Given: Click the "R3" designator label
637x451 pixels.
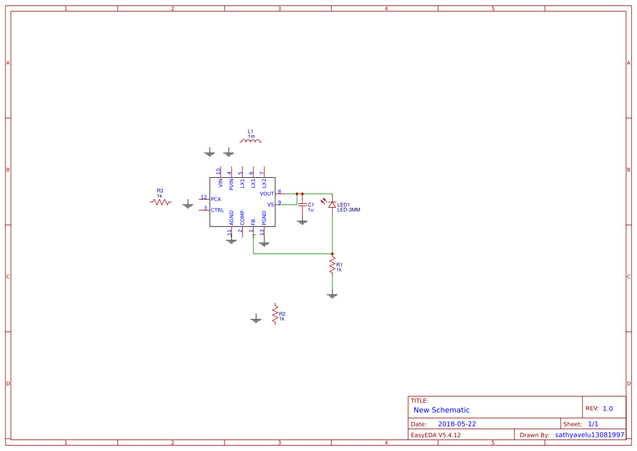Looking at the screenshot, I should [160, 191].
